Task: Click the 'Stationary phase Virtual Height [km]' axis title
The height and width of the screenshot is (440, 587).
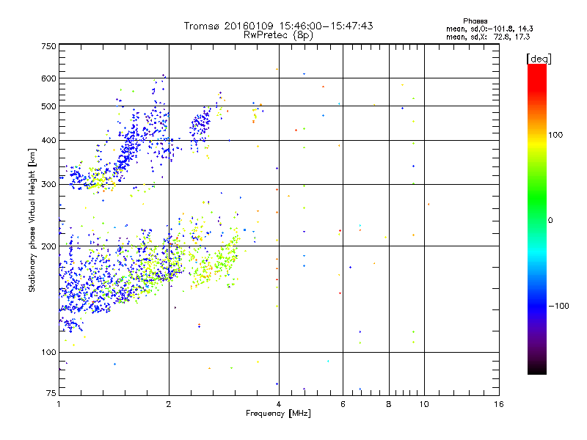Action: tap(32, 221)
